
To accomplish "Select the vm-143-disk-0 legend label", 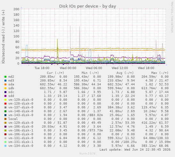I will pyautogui.click(x=21, y=115).
